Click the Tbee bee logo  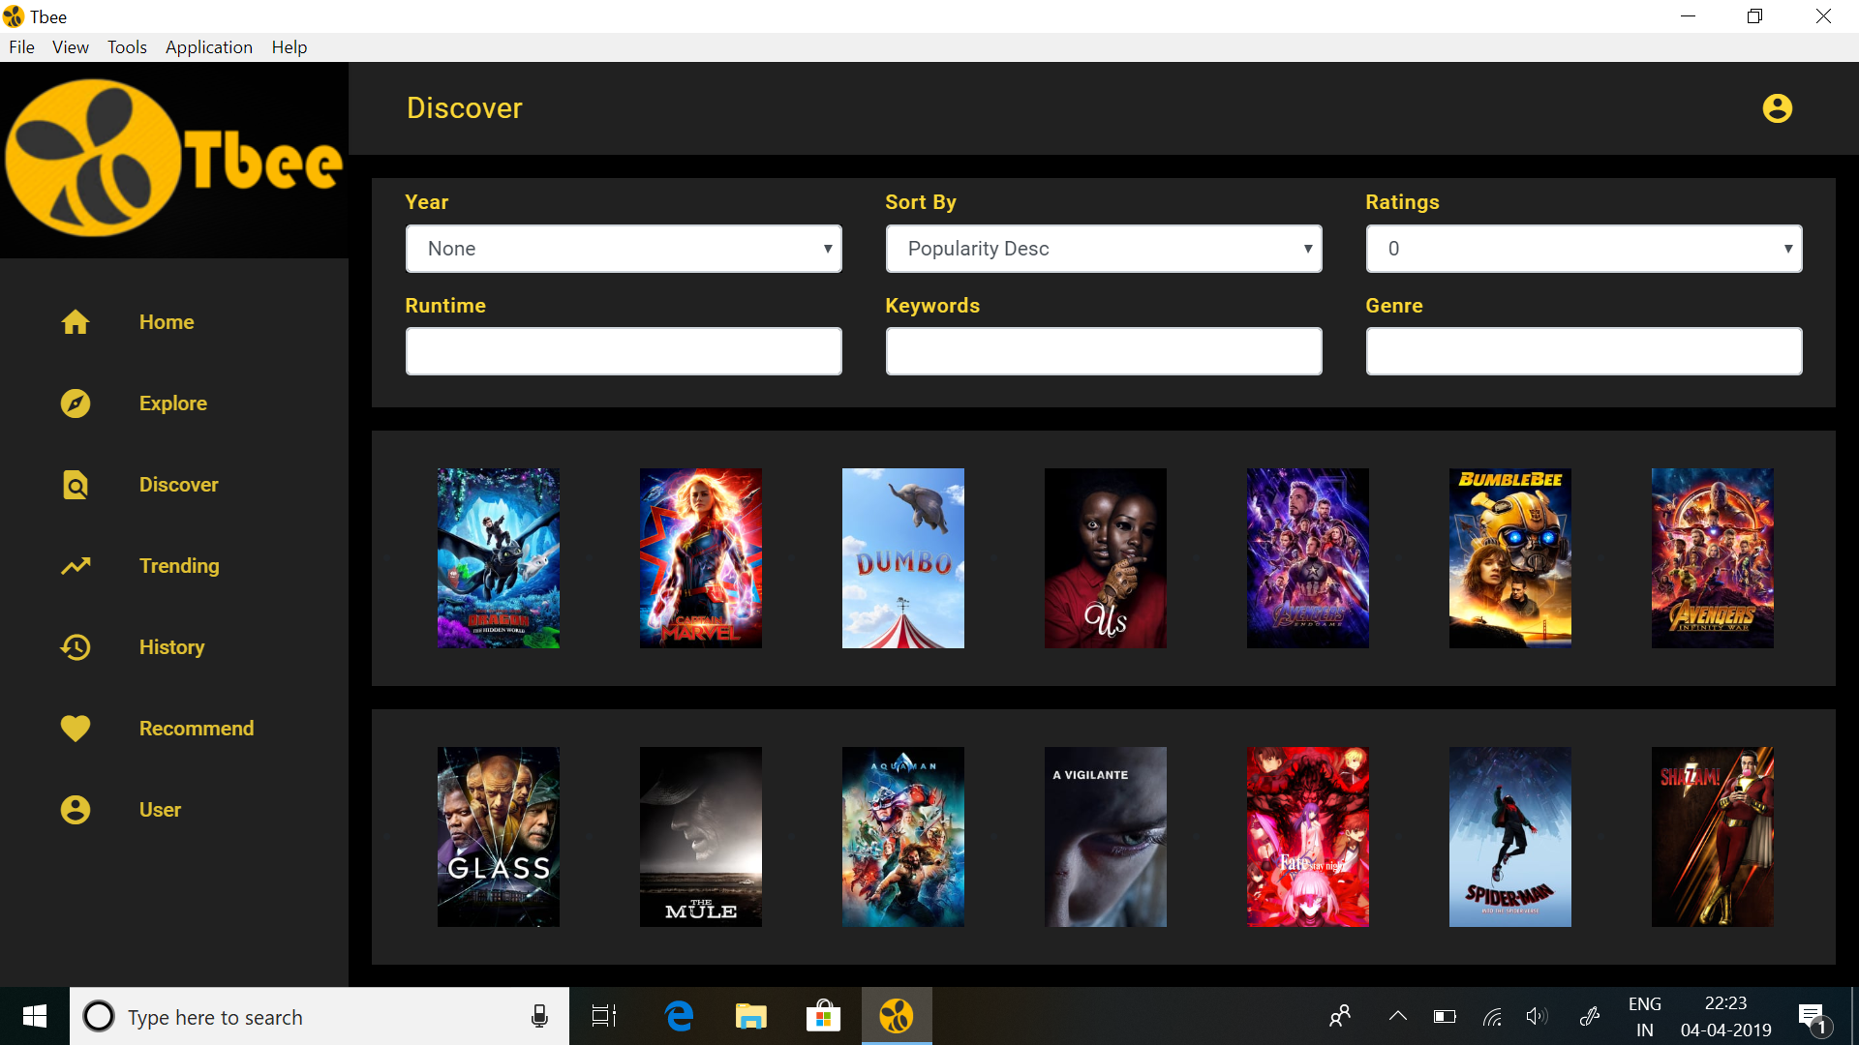pos(174,159)
